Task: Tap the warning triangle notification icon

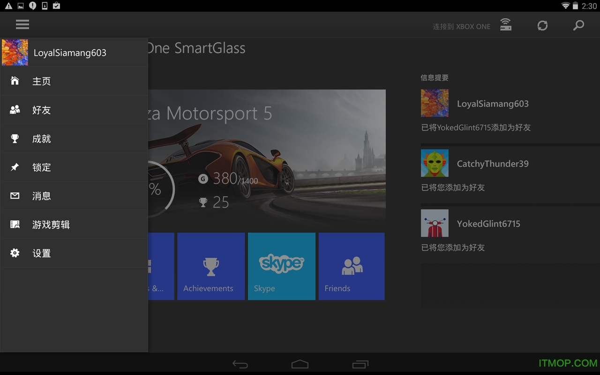Action: (x=8, y=6)
